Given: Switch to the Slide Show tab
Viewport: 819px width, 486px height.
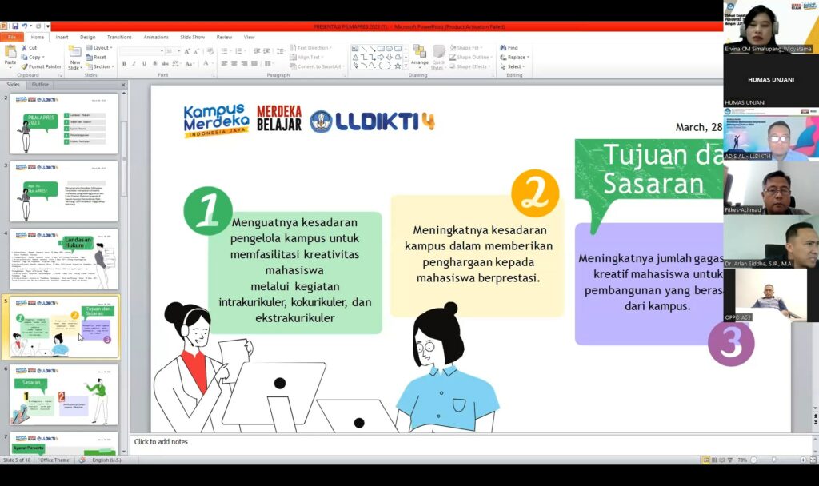Looking at the screenshot, I should [x=192, y=37].
